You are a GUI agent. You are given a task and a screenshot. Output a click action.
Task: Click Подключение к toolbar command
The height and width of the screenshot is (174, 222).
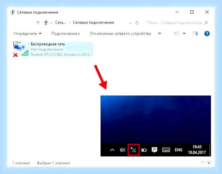click(x=66, y=34)
